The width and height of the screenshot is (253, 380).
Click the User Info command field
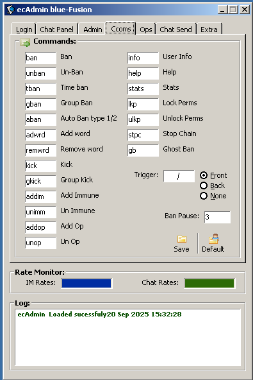(x=143, y=58)
